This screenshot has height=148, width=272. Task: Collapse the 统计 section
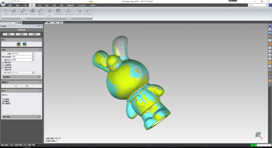pyautogui.click(x=40, y=91)
